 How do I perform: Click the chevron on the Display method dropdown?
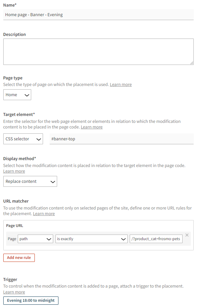pyautogui.click(x=52, y=181)
